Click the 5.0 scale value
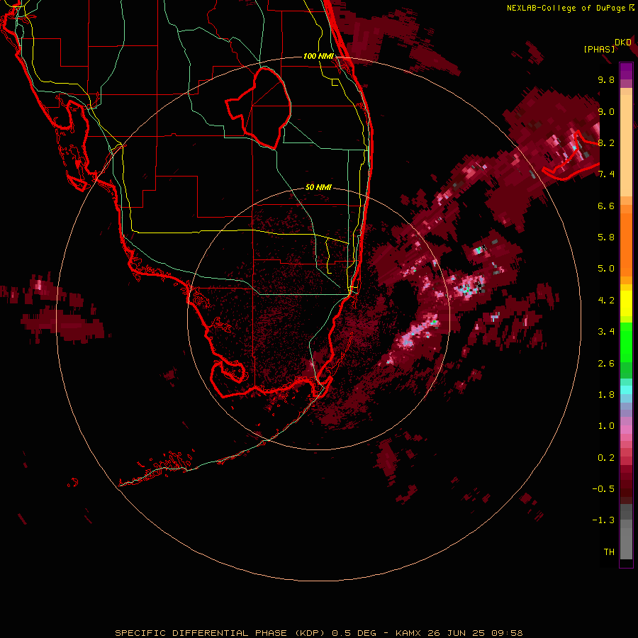 click(606, 269)
